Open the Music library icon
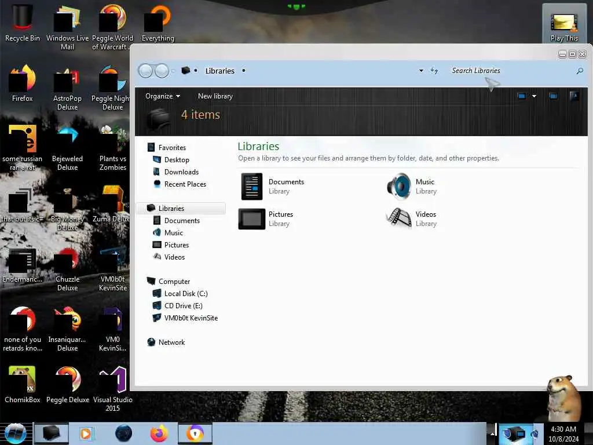 click(x=399, y=186)
